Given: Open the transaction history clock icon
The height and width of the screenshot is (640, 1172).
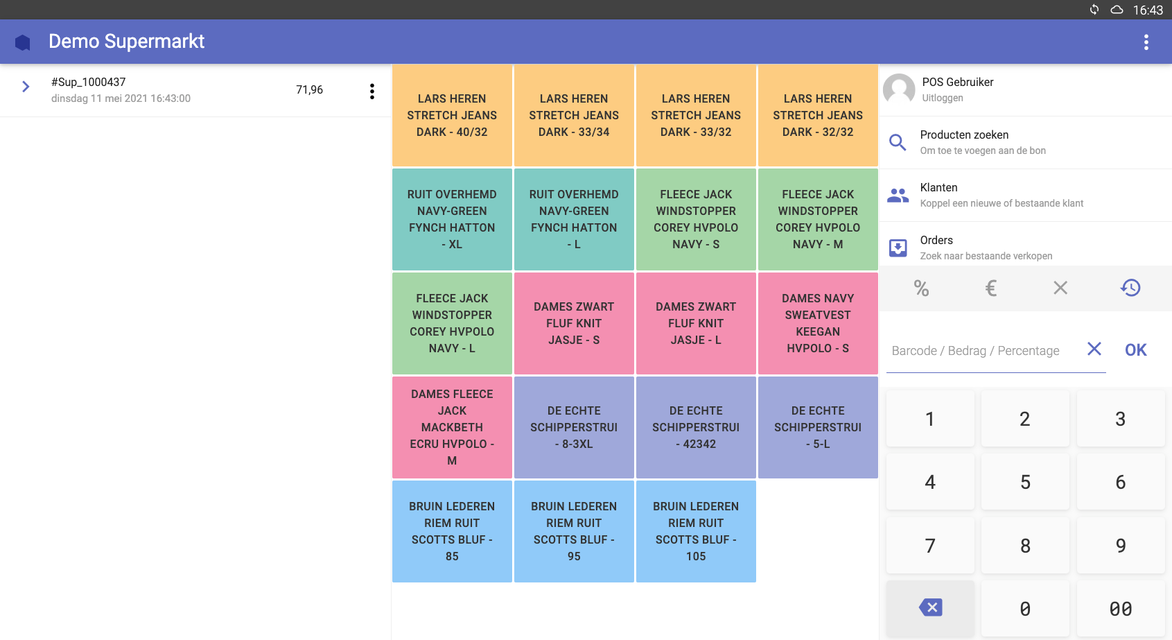Looking at the screenshot, I should pos(1130,288).
